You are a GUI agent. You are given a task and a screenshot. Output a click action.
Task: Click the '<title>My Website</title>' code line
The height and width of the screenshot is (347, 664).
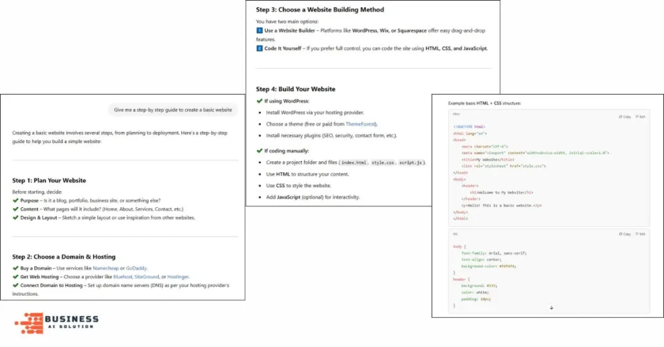(488, 160)
